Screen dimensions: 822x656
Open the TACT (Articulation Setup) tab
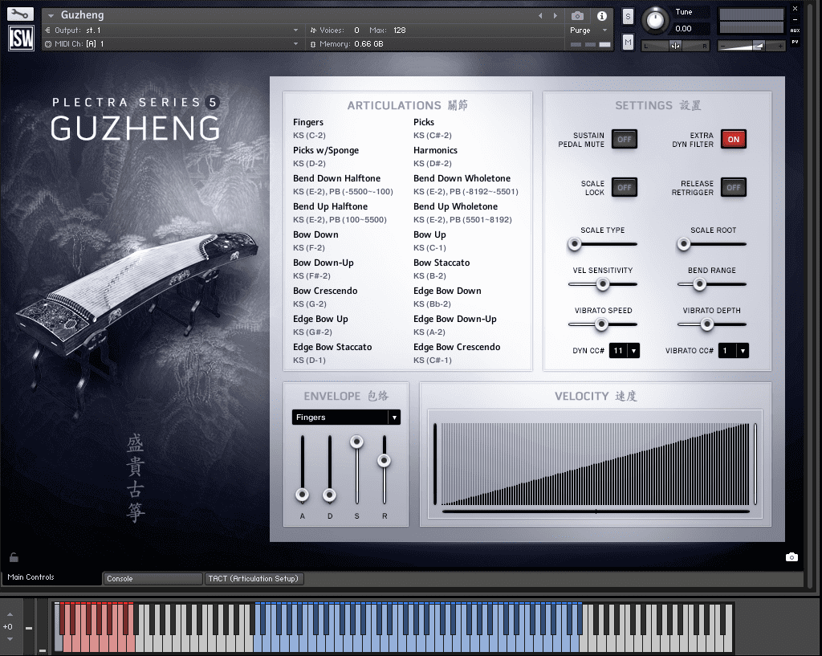click(254, 579)
